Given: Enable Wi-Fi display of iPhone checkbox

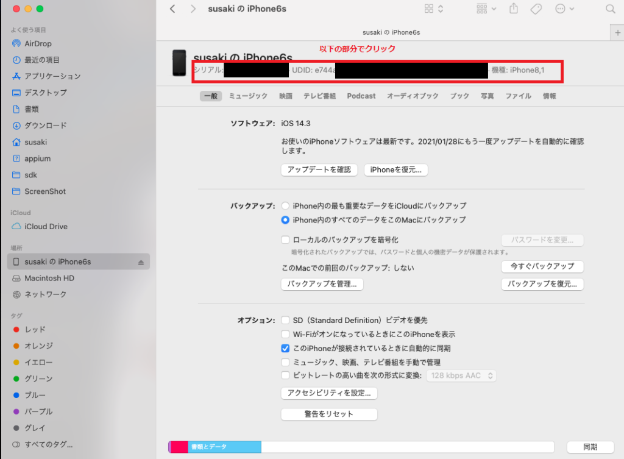Looking at the screenshot, I should tap(285, 334).
